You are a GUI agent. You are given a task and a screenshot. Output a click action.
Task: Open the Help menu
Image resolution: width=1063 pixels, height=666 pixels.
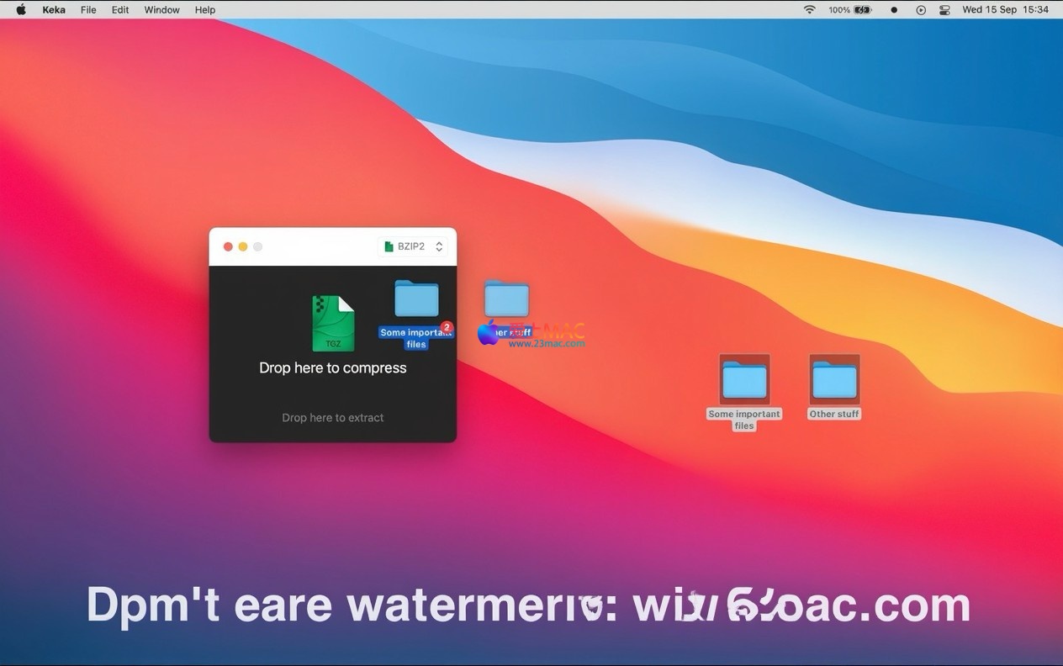(x=205, y=10)
